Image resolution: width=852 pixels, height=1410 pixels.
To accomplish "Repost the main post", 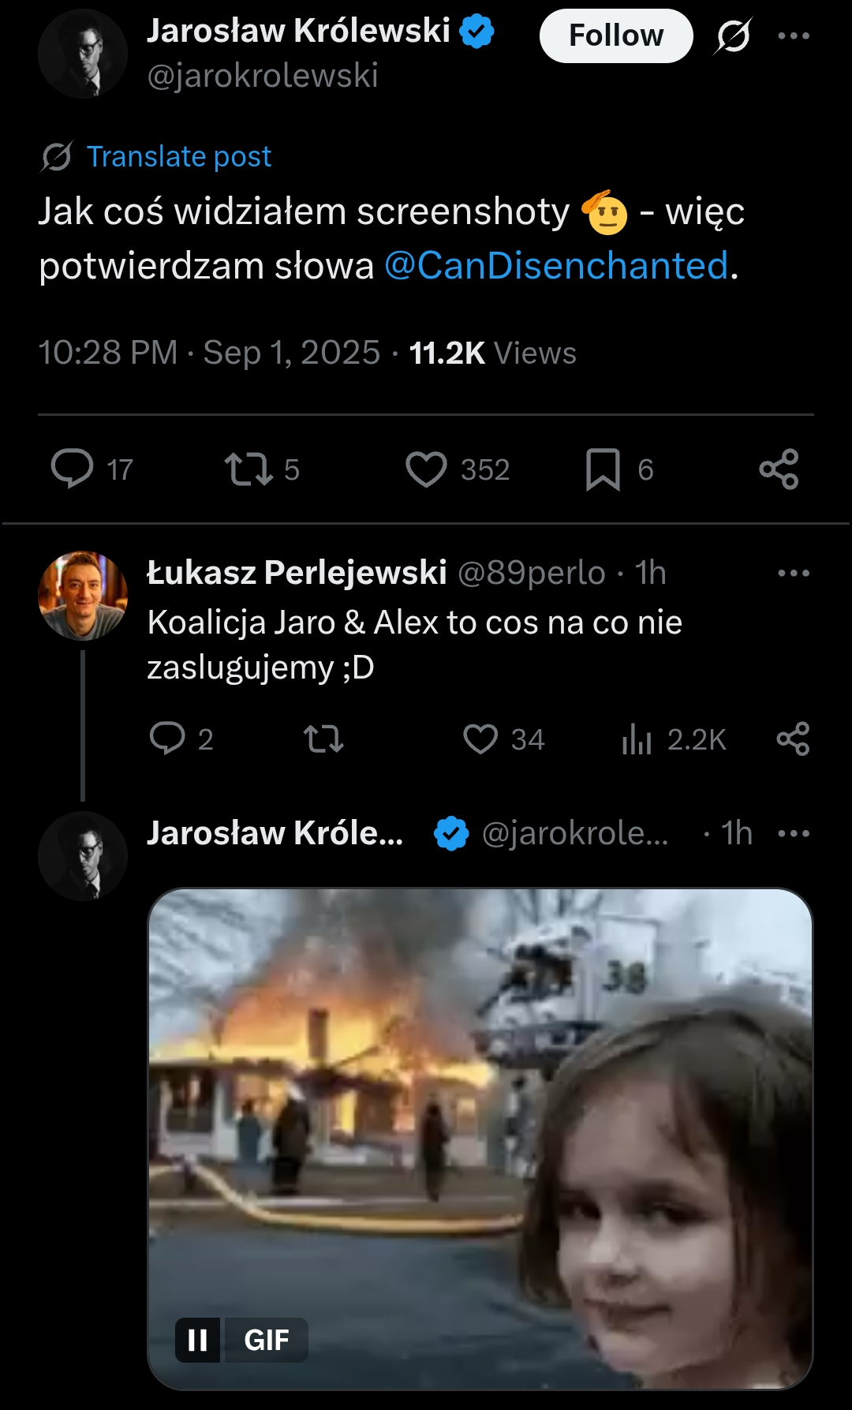I will click(x=248, y=469).
